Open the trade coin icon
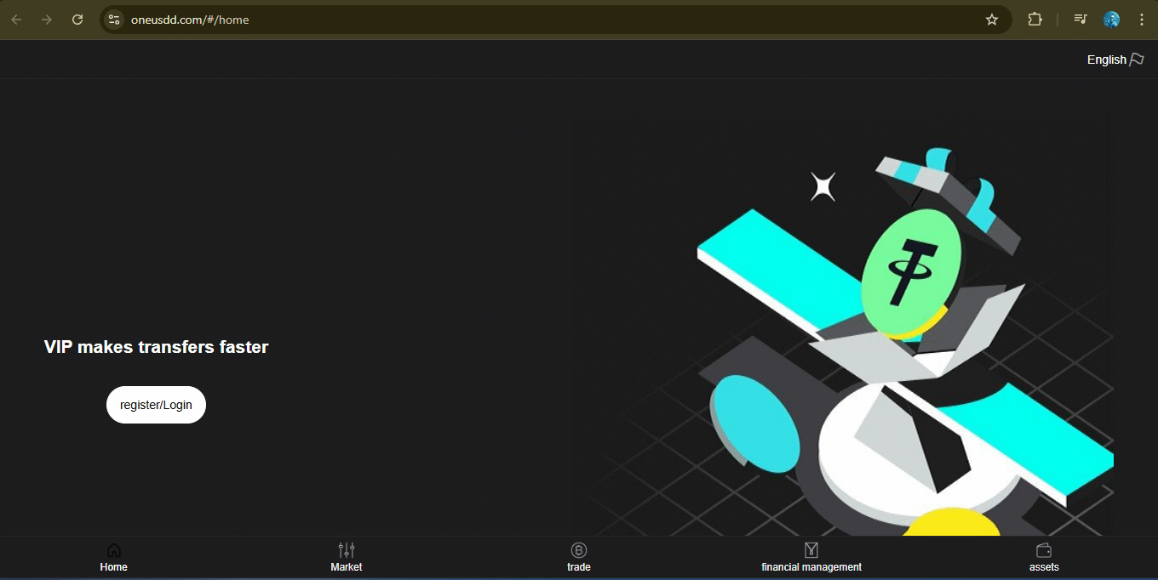Viewport: 1158px width, 580px height. pyautogui.click(x=579, y=550)
